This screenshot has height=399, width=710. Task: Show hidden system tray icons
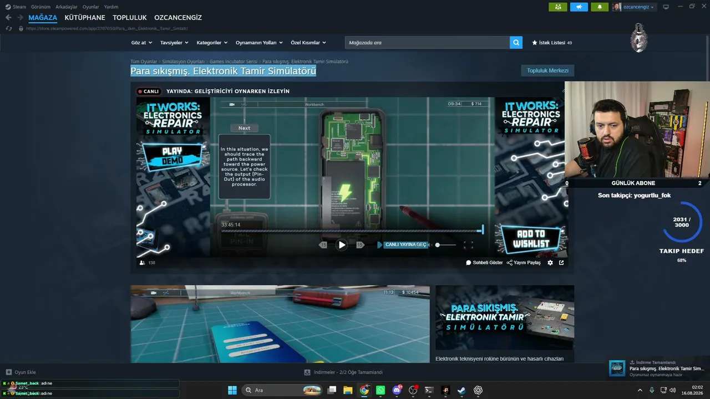[640, 390]
